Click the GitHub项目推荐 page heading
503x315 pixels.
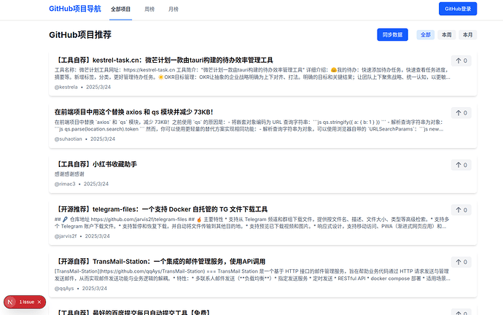(80, 35)
